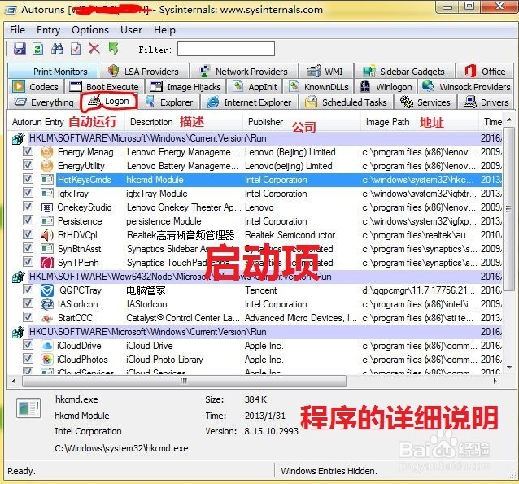This screenshot has height=484, width=519.
Task: Click the StartCCC entry icon
Action: point(47,318)
